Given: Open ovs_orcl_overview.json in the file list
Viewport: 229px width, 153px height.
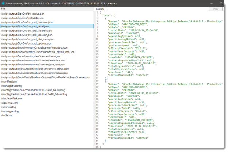Looking at the screenshot, I should pos(27,22).
